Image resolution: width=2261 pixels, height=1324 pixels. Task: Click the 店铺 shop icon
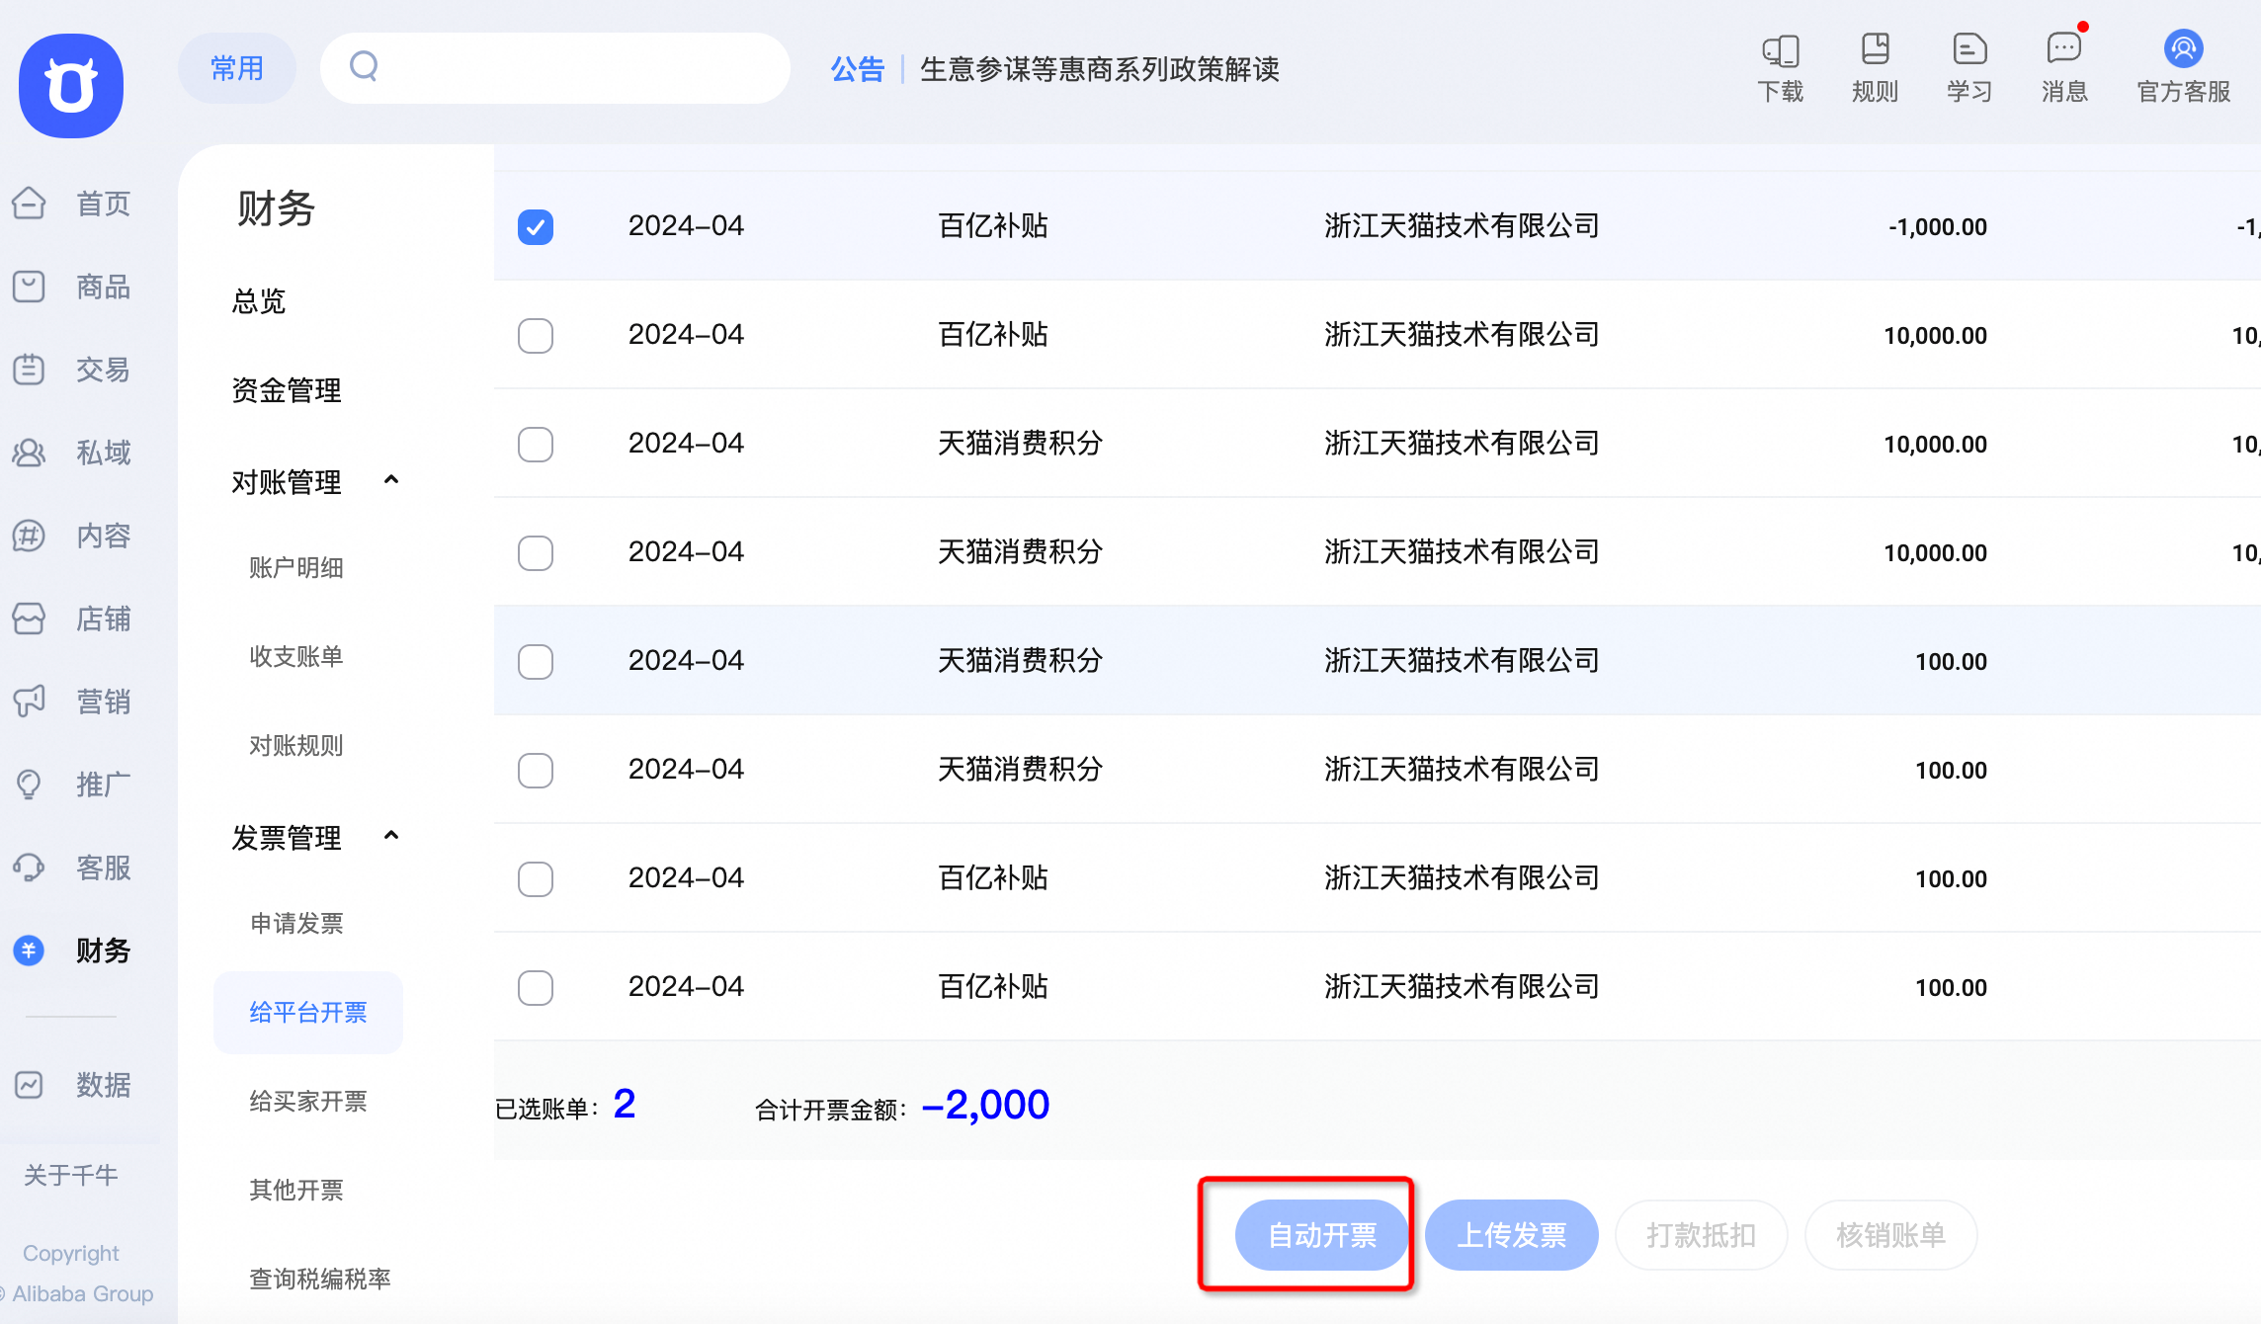(x=29, y=619)
